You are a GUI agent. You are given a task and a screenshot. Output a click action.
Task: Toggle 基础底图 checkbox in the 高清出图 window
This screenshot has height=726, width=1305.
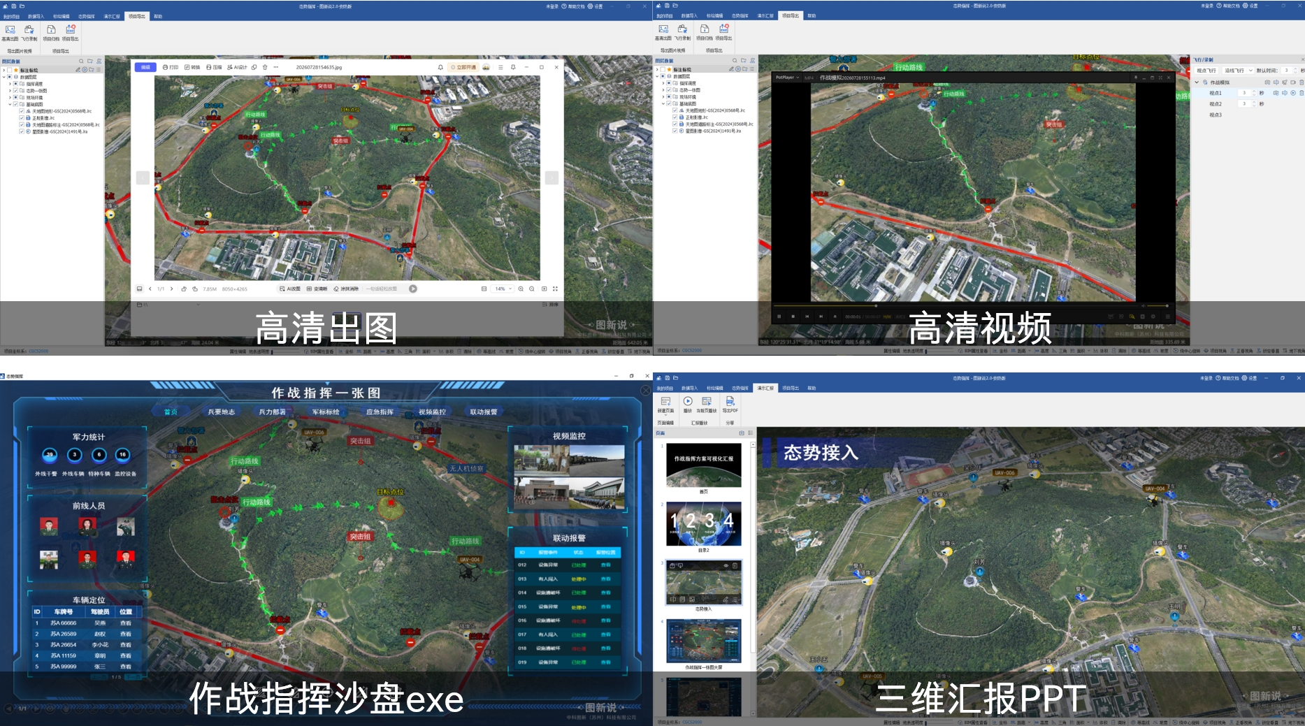click(16, 104)
